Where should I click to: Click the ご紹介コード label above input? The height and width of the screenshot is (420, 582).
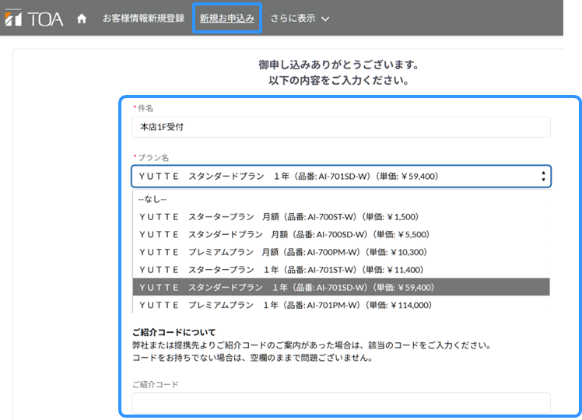point(155,384)
